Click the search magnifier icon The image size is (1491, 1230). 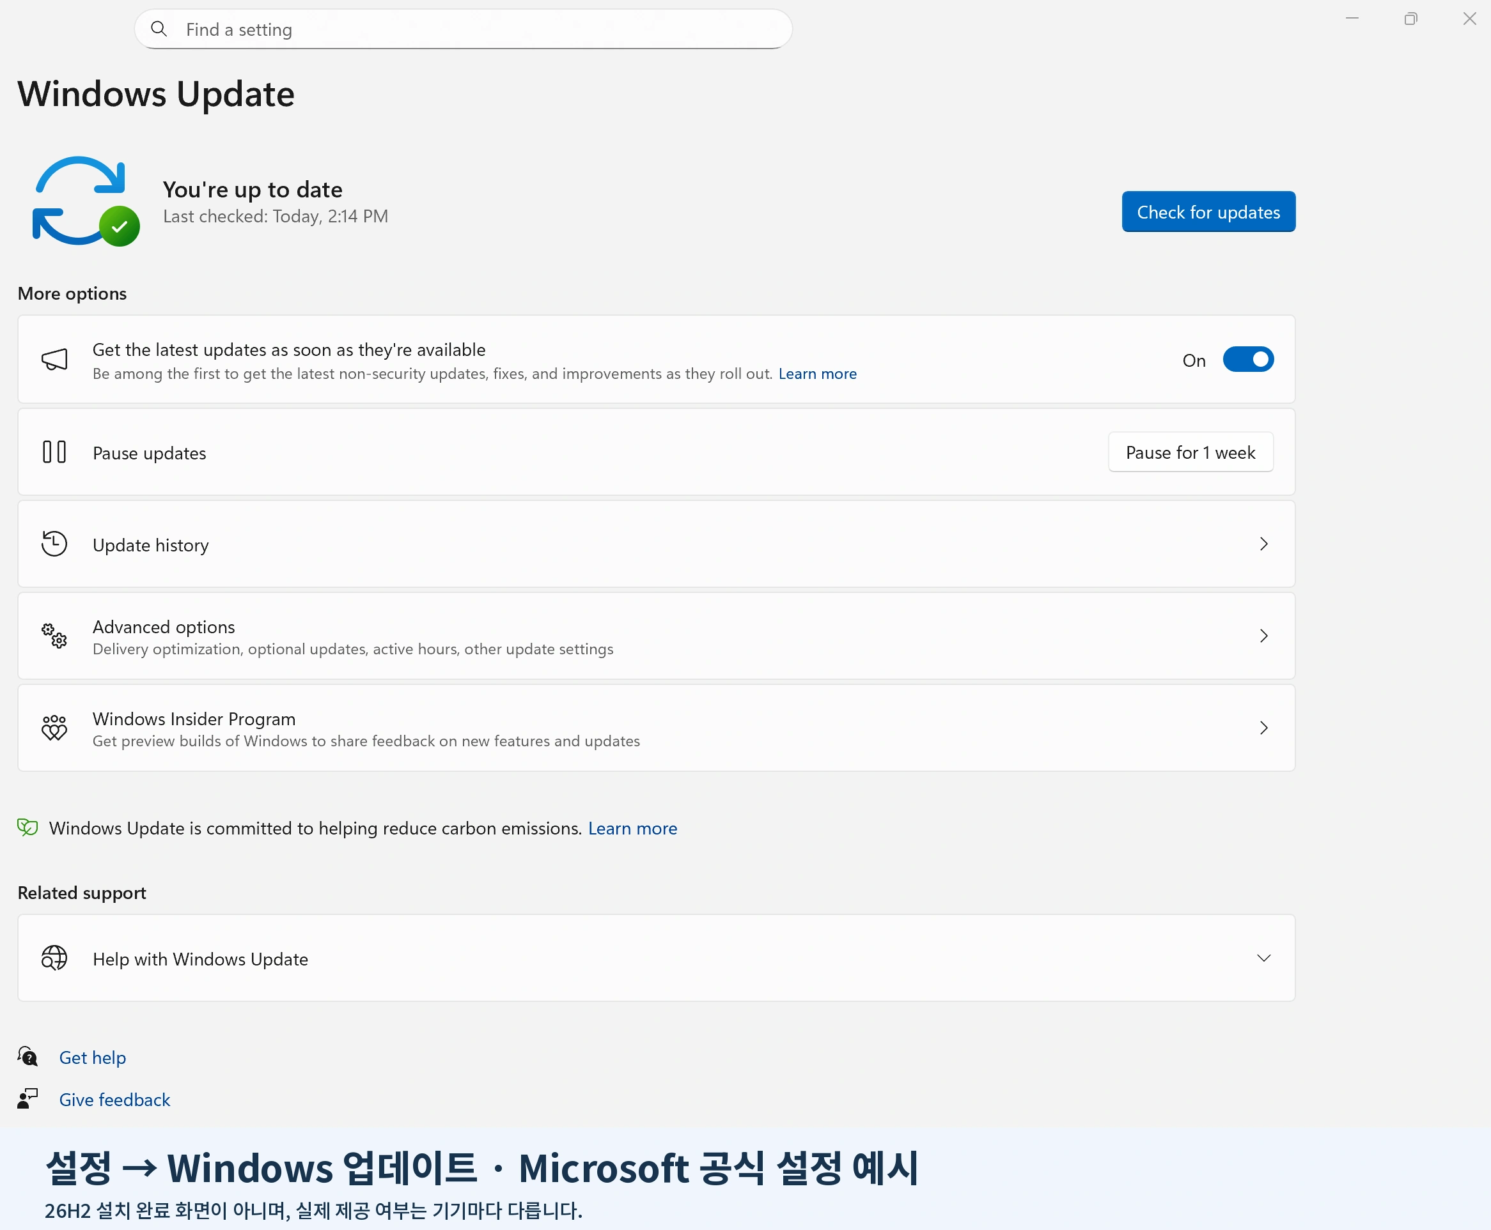coord(159,28)
